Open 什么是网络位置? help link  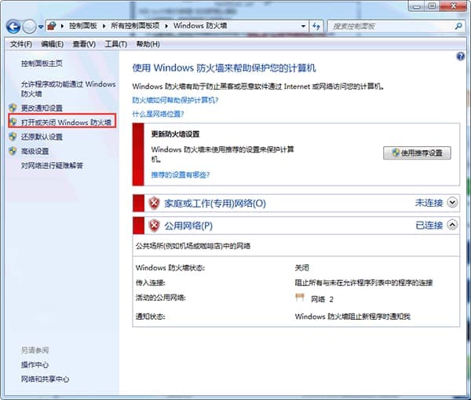158,114
